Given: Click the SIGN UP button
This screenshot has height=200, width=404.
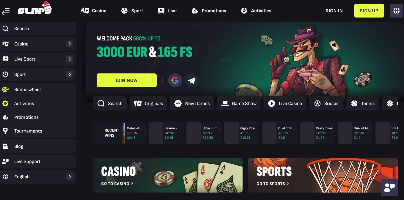Looking at the screenshot, I should (369, 11).
